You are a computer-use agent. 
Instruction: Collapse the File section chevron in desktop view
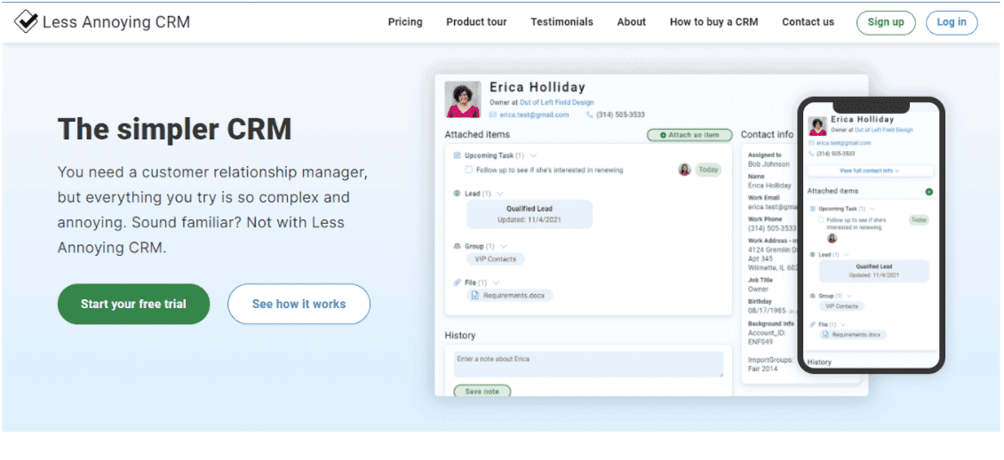click(497, 282)
